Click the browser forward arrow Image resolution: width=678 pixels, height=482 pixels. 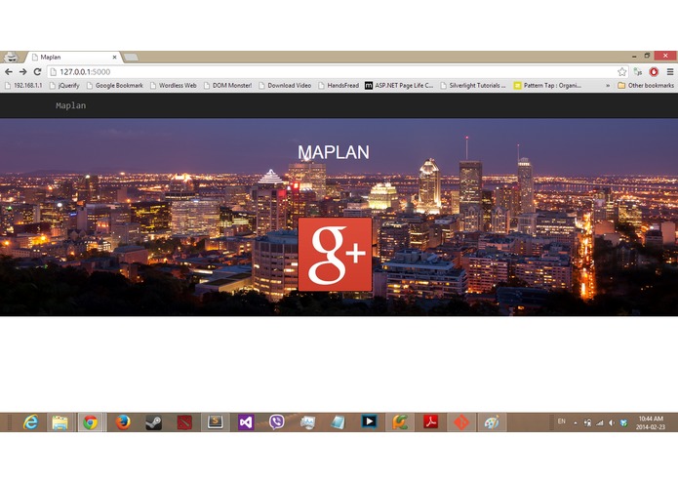click(x=22, y=72)
